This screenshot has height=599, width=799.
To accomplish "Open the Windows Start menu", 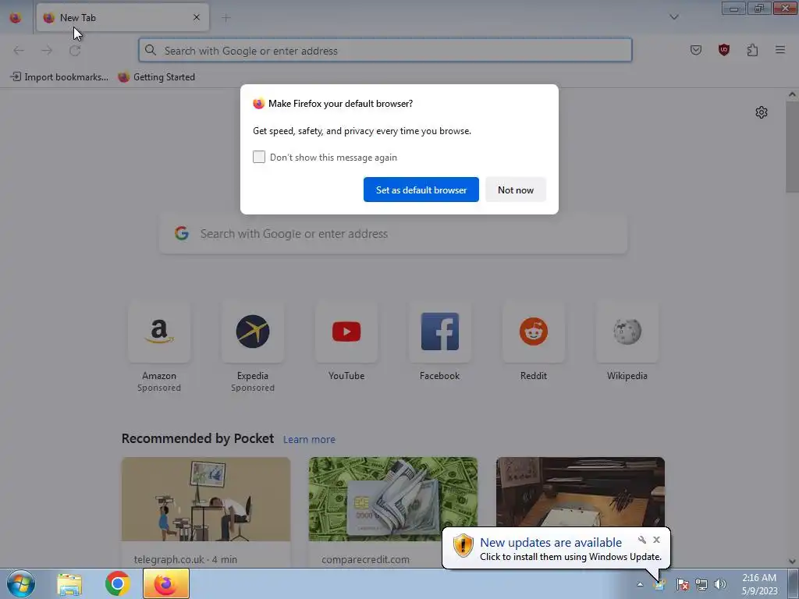I will [21, 583].
